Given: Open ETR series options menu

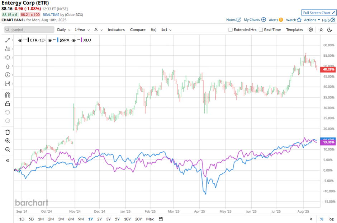Looking at the screenshot, I should tap(25, 40).
